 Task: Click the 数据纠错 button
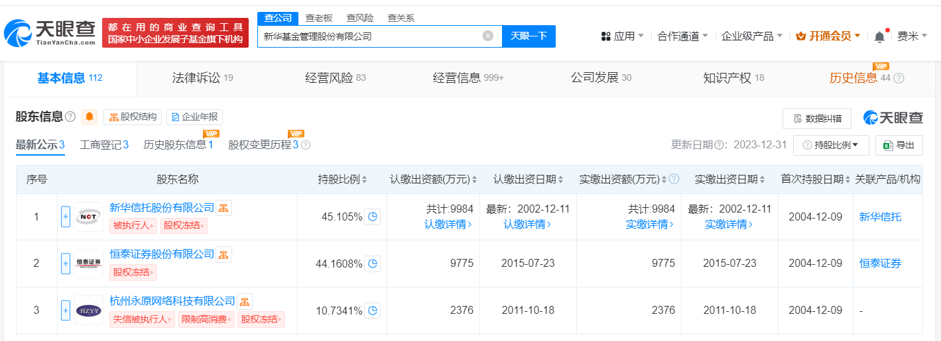817,119
